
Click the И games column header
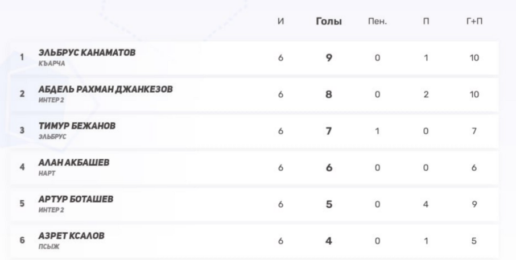click(280, 22)
